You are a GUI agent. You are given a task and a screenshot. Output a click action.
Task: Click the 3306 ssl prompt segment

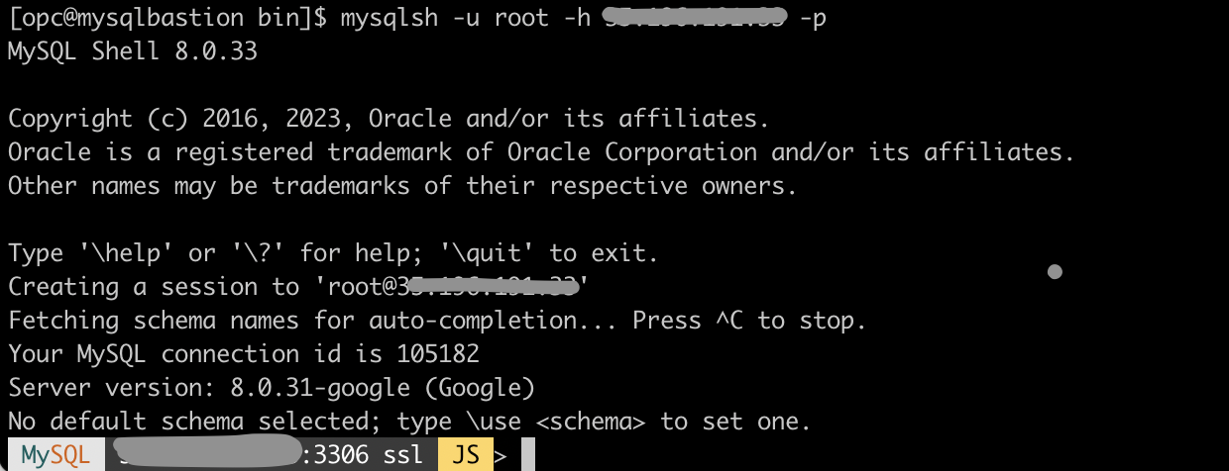[370, 455]
